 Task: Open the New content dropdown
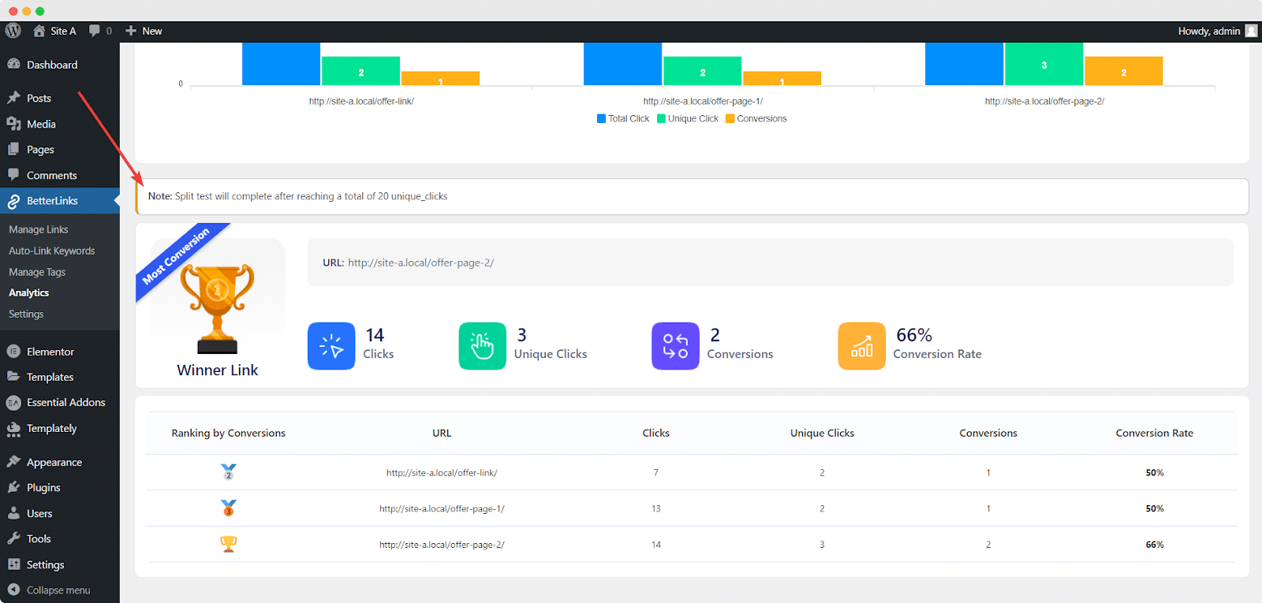pos(144,31)
